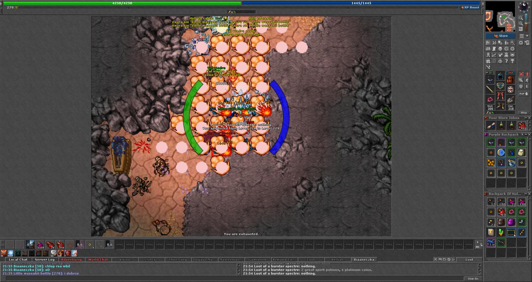Toggle Chat On button
532x282 pixels.
[473, 278]
